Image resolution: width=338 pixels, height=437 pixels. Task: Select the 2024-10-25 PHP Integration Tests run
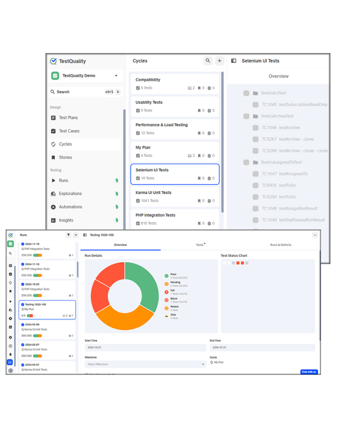47,290
